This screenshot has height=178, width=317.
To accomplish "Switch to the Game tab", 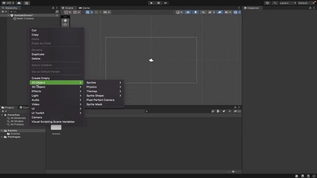I will (x=84, y=8).
